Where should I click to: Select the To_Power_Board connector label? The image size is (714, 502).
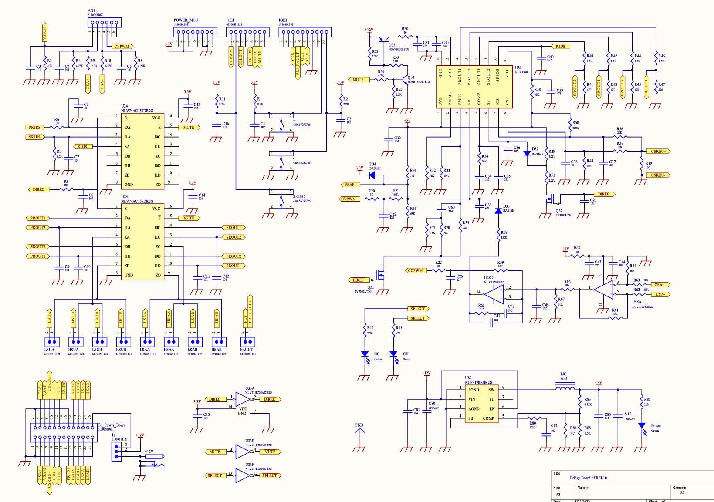[x=112, y=425]
